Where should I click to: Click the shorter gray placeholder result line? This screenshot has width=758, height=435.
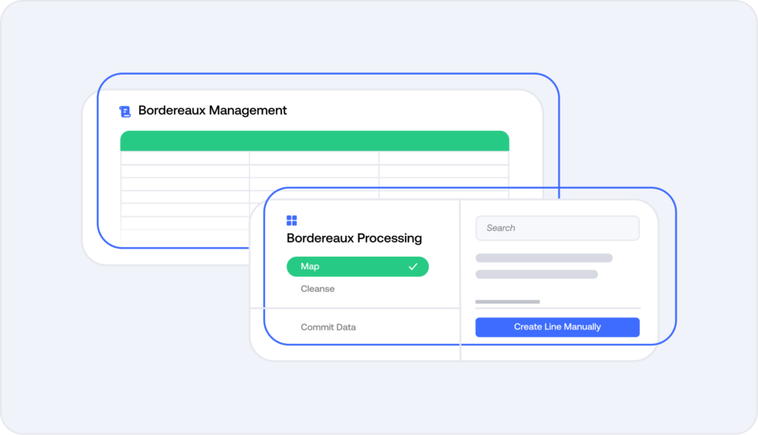click(x=536, y=274)
